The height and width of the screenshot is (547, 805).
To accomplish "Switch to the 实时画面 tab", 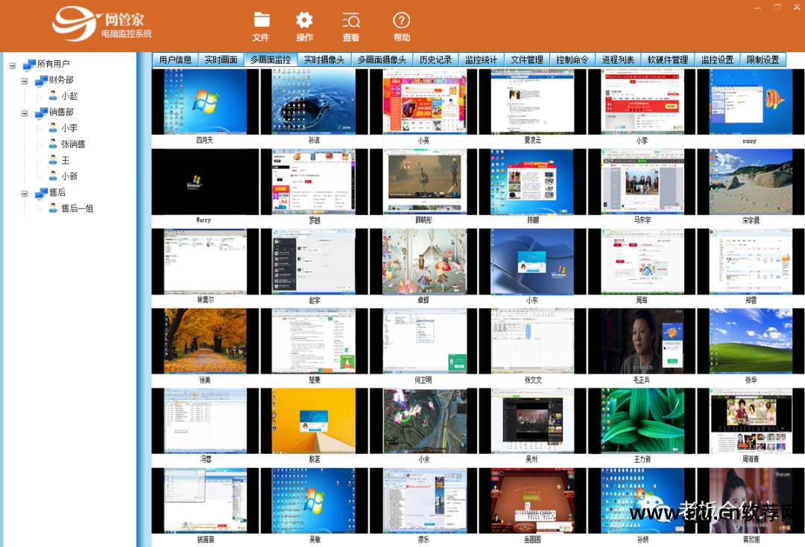I will (x=221, y=60).
